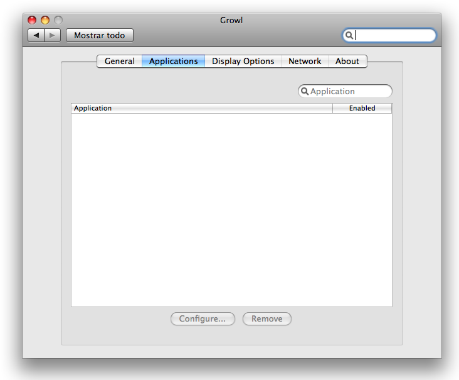Go back with the left arrow button

click(36, 35)
